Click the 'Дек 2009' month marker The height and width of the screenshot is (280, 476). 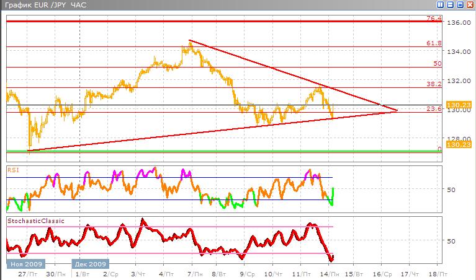click(x=91, y=263)
